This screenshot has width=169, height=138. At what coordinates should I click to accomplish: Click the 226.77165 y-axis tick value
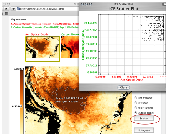click(x=91, y=30)
